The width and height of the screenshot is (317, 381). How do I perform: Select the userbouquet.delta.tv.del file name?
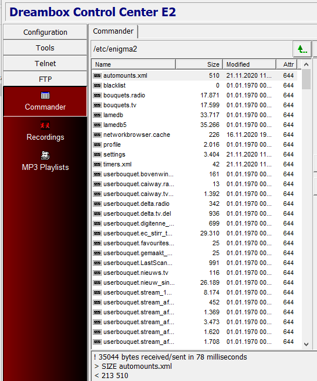pos(137,213)
